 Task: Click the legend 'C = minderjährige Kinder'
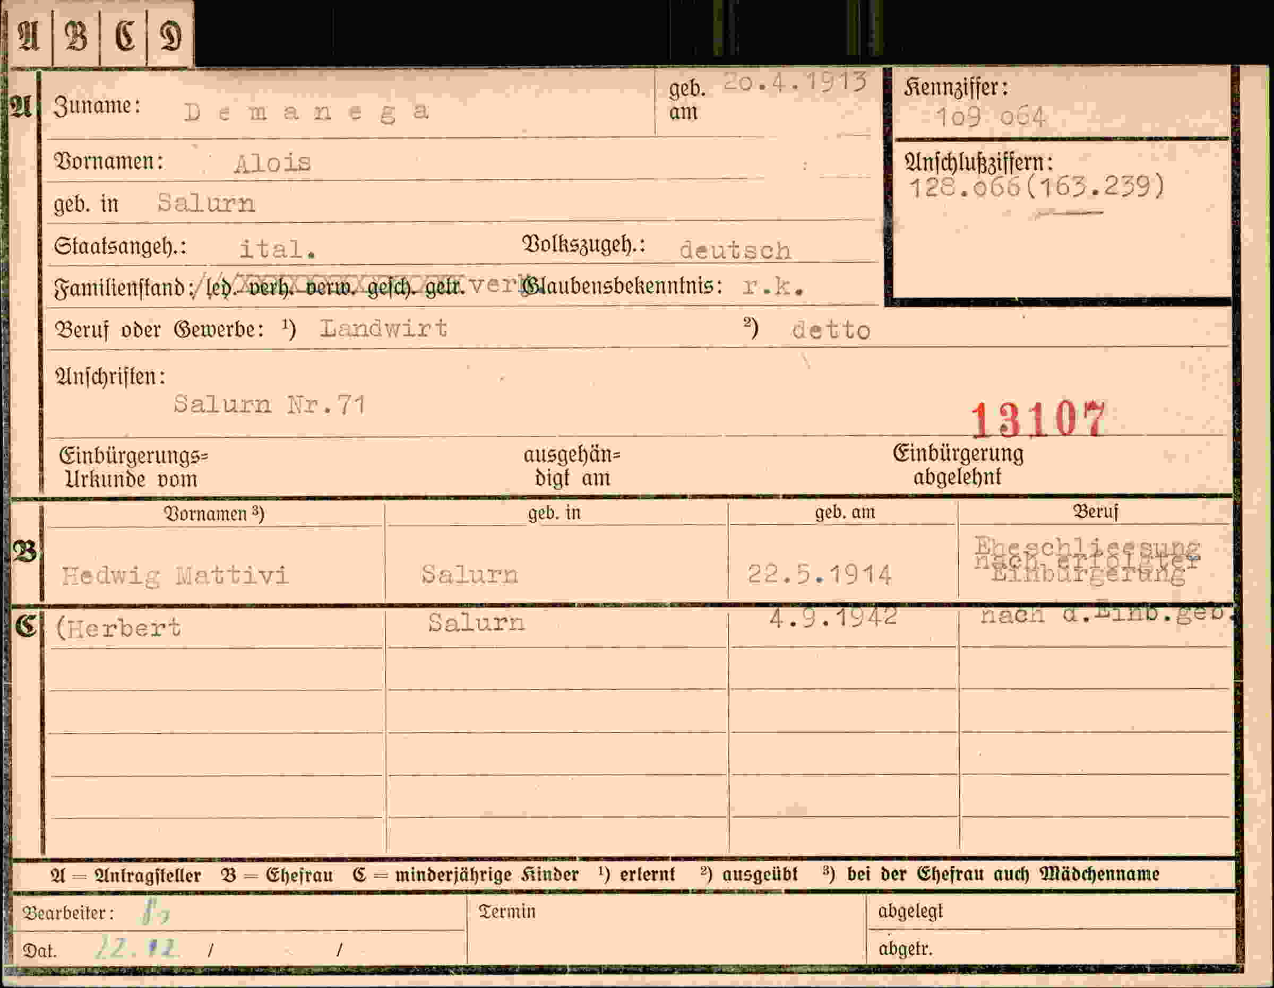click(x=466, y=875)
